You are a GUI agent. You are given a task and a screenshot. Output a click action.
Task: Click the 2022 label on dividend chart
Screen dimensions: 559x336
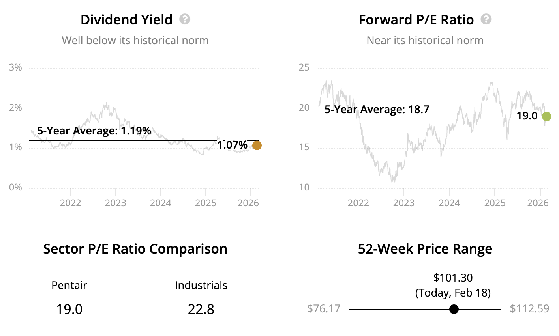[70, 203]
